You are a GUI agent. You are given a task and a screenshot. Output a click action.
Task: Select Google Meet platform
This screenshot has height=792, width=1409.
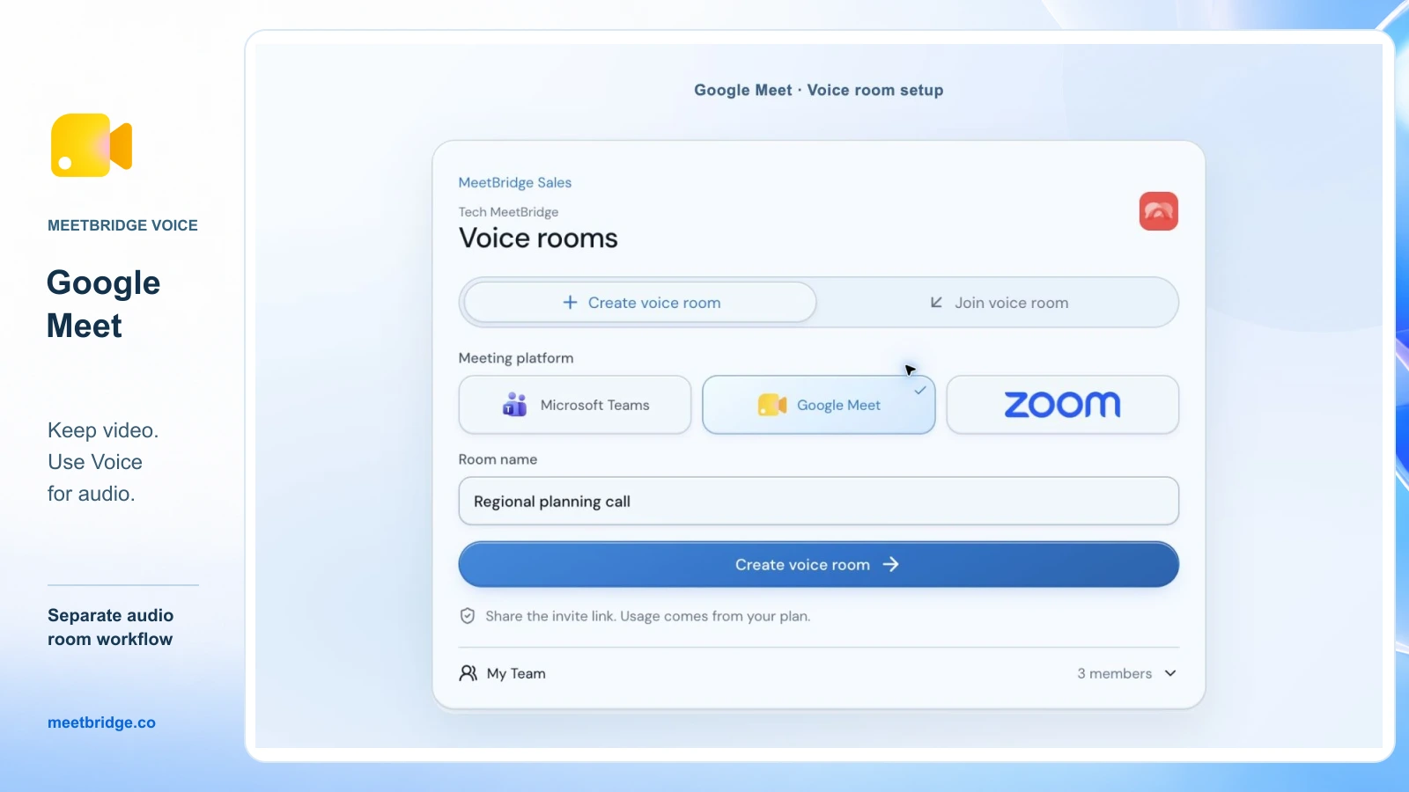(x=819, y=405)
